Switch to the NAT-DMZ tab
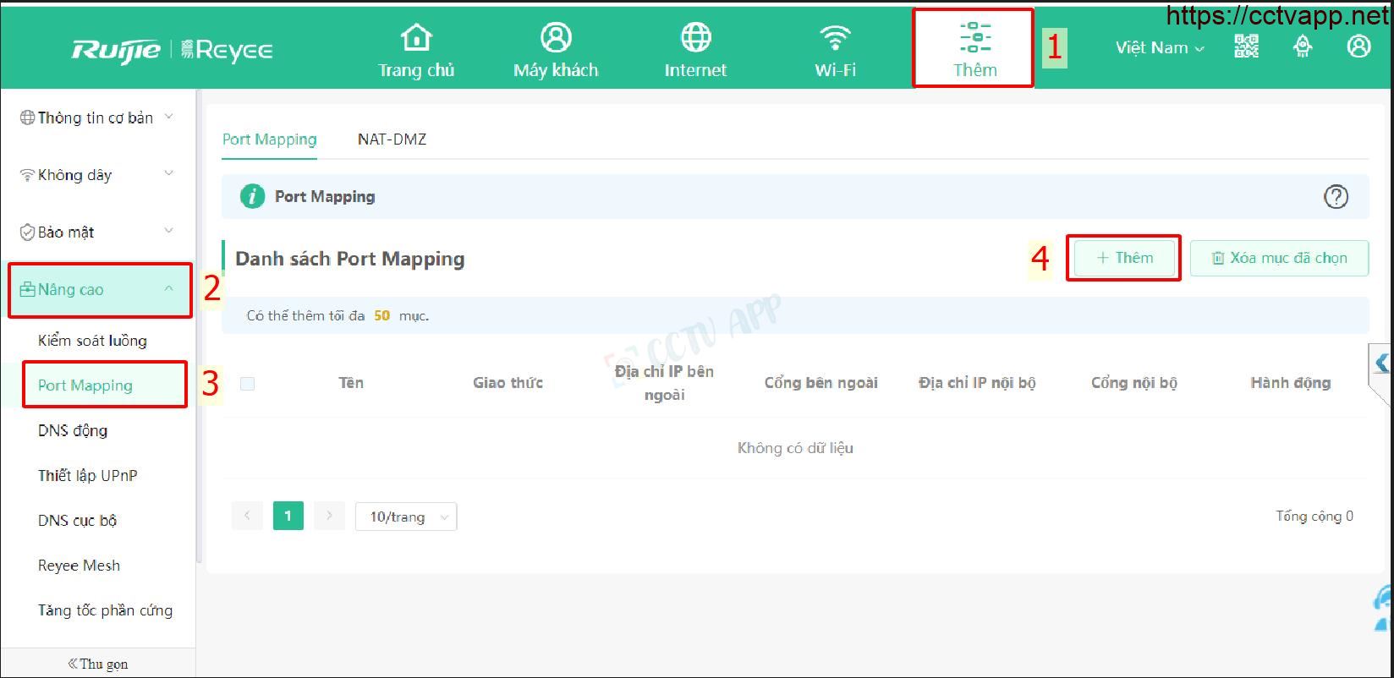Image resolution: width=1394 pixels, height=678 pixels. 392,139
